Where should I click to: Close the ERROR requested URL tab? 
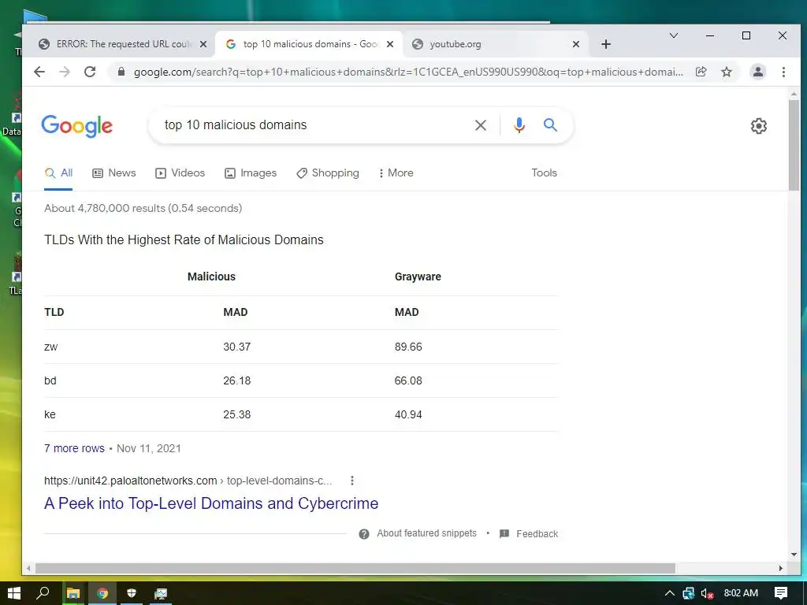point(203,44)
